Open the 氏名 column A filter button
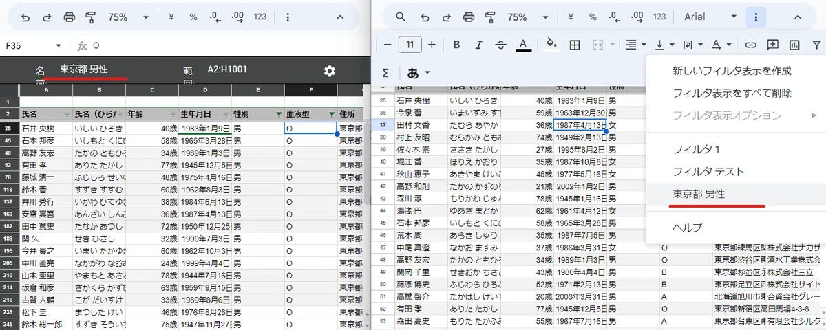Image resolution: width=826 pixels, height=330 pixels. [67, 114]
